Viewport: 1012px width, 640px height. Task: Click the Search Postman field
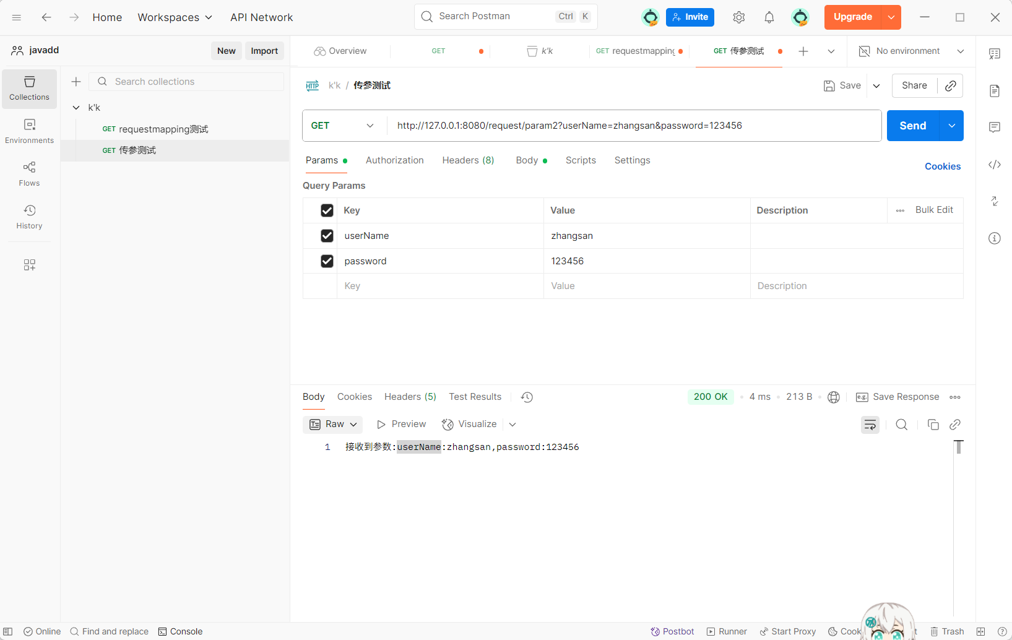[506, 17]
